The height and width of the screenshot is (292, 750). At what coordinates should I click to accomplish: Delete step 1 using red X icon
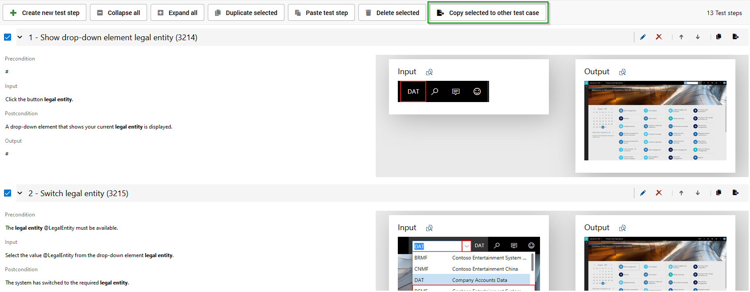click(659, 37)
